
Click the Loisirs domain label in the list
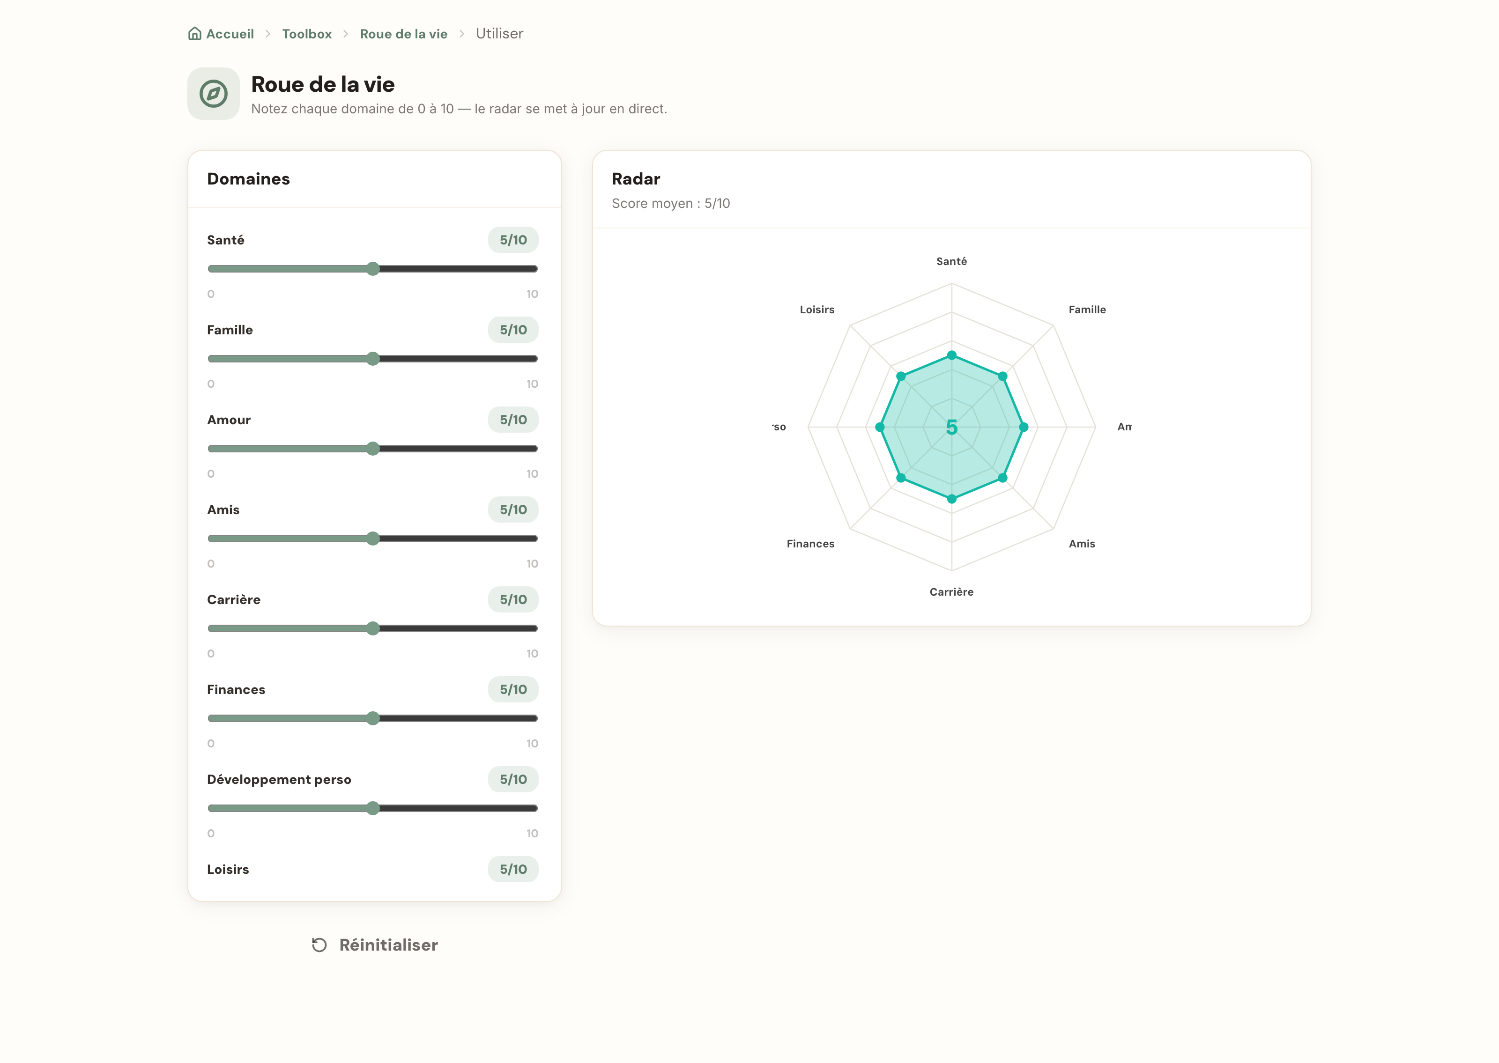pyautogui.click(x=228, y=869)
